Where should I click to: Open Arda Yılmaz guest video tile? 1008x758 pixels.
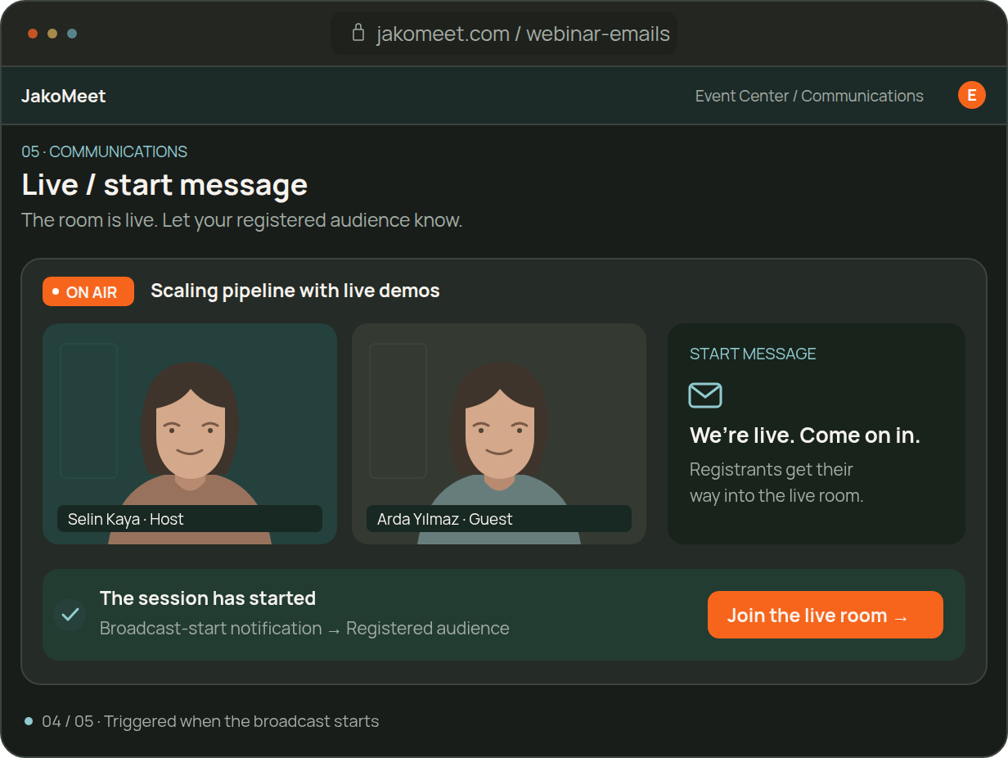point(499,434)
